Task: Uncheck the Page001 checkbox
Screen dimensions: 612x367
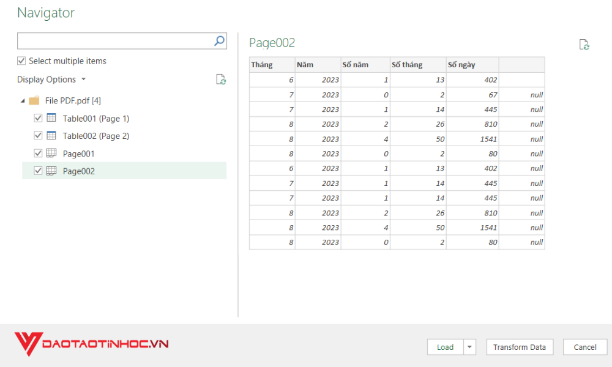Action: (39, 153)
